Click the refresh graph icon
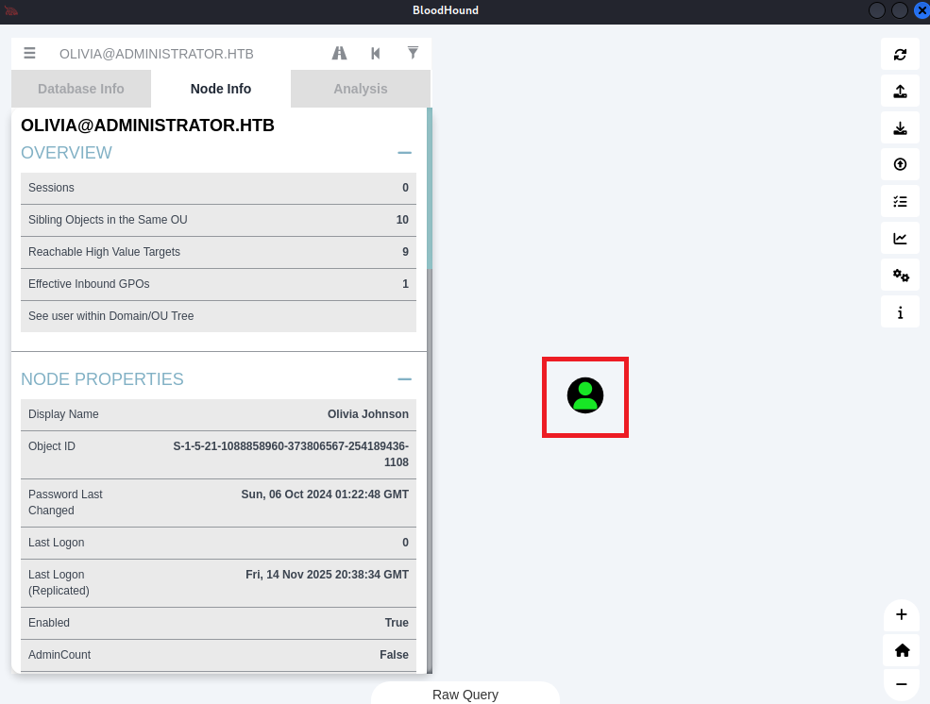Image resolution: width=930 pixels, height=704 pixels. pos(900,54)
